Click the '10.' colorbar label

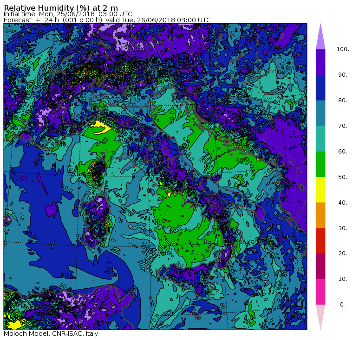pos(343,279)
